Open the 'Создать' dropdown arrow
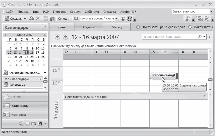Viewport: 215px width, 136px height. [25, 19]
